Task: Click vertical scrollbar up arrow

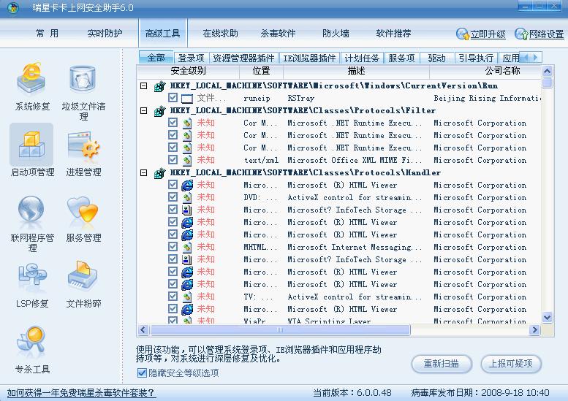Action: (548, 71)
